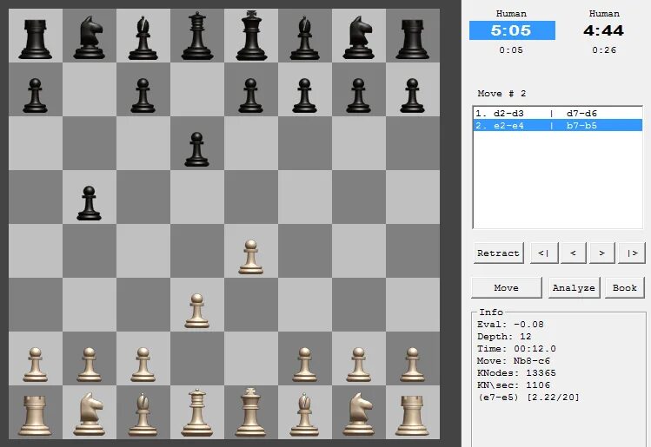Click the Move # 2 label
651x447 pixels.
tap(502, 94)
